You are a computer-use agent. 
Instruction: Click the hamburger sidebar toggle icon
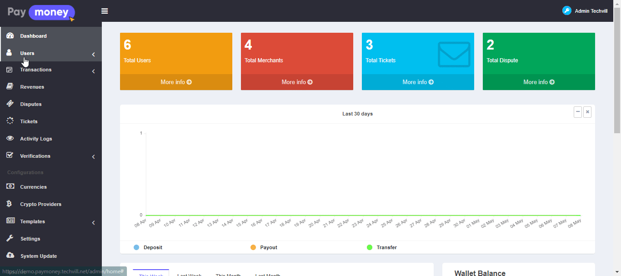coord(105,11)
